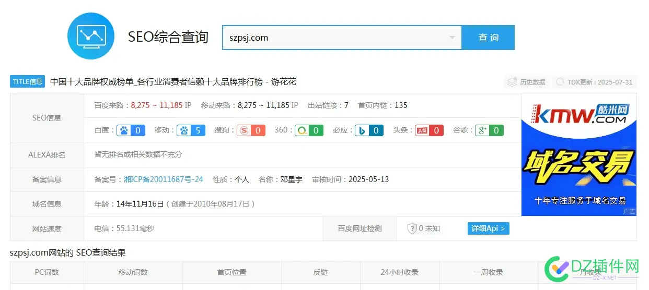649x290 pixels.
Task: Click the ALEXA排名 row header
Action: 47,155
